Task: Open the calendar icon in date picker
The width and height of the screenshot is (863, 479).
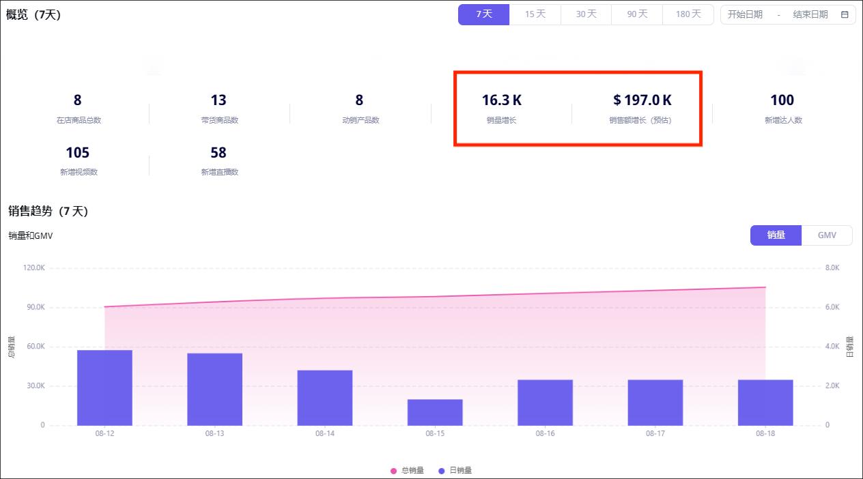Action: click(x=845, y=14)
